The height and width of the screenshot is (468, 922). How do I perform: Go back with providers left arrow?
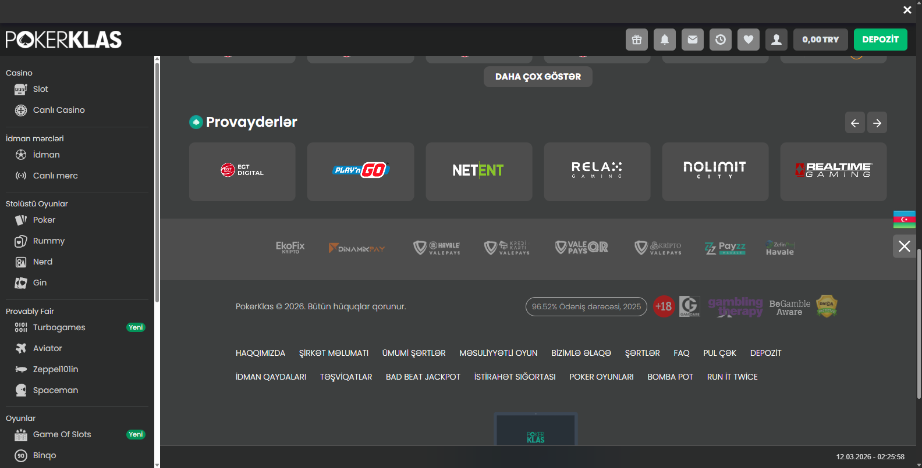click(x=854, y=123)
